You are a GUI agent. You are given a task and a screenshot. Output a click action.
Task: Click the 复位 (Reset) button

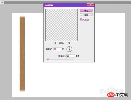coord(86,15)
